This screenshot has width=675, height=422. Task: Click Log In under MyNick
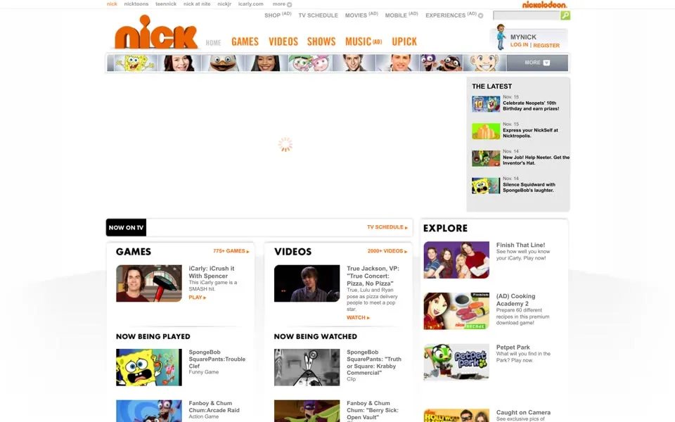(519, 45)
